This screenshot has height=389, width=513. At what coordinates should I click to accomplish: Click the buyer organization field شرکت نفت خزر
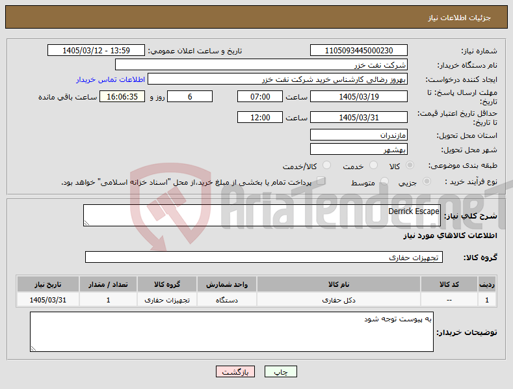point(261,65)
